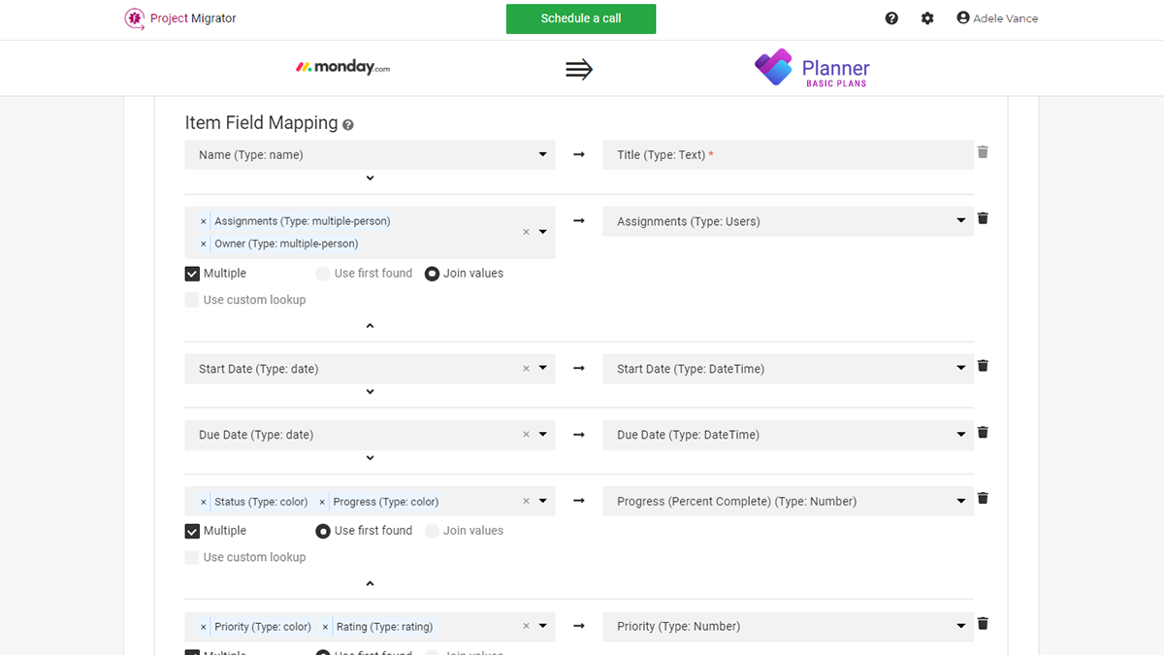
Task: Remove the Rating (Type: rating) tag
Action: tap(326, 627)
